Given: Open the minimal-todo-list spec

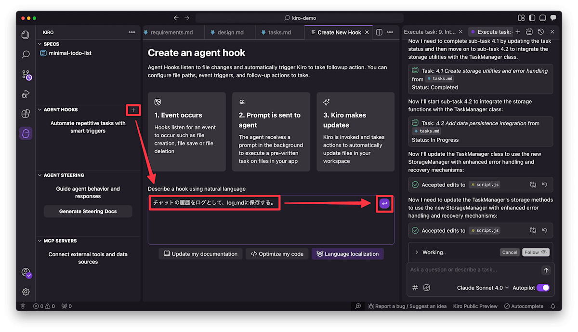Looking at the screenshot, I should [x=70, y=53].
